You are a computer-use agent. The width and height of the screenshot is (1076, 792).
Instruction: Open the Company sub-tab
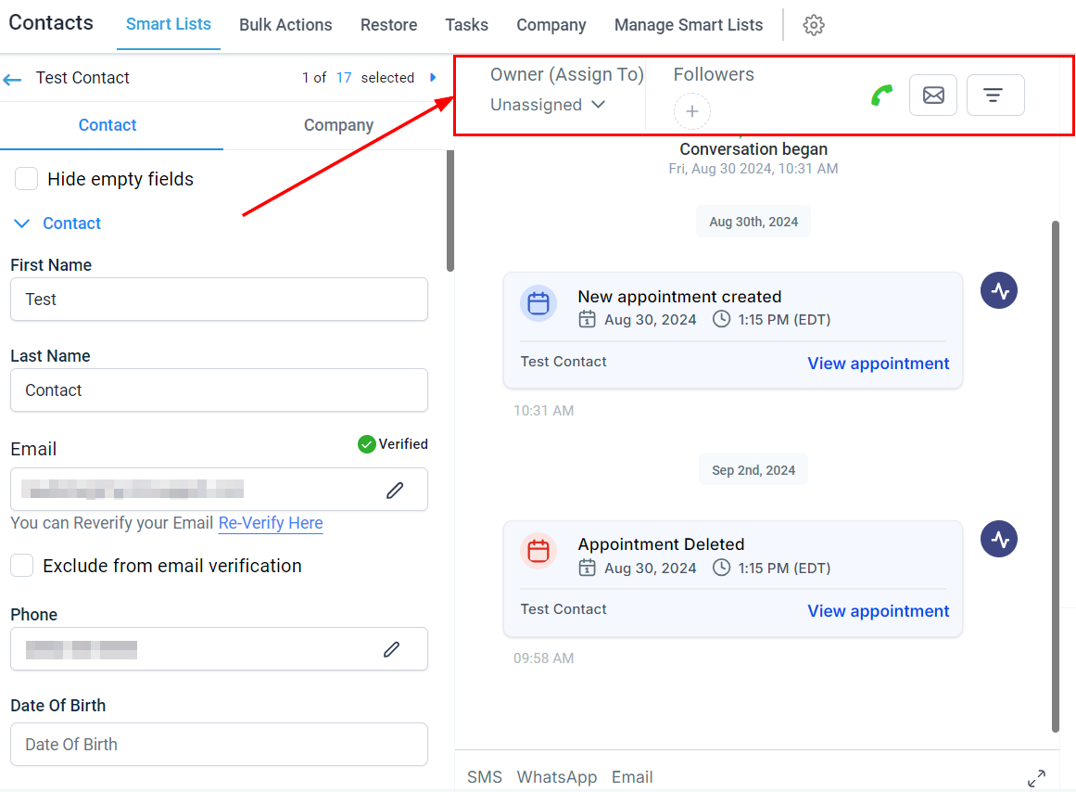point(338,125)
